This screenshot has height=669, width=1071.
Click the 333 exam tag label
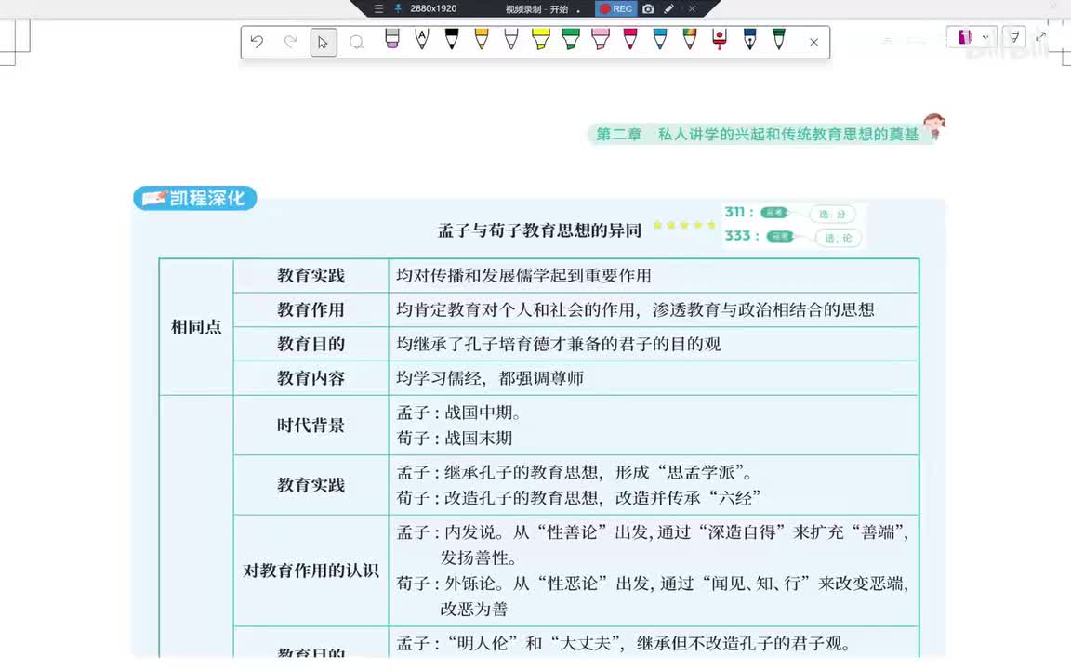pyautogui.click(x=742, y=236)
